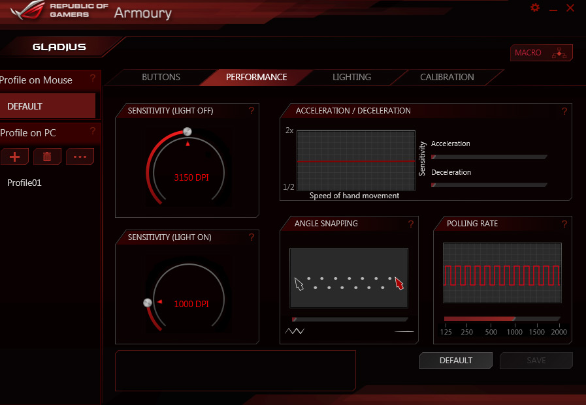Open the MACRO editor button
Image resolution: width=586 pixels, height=405 pixels.
541,53
